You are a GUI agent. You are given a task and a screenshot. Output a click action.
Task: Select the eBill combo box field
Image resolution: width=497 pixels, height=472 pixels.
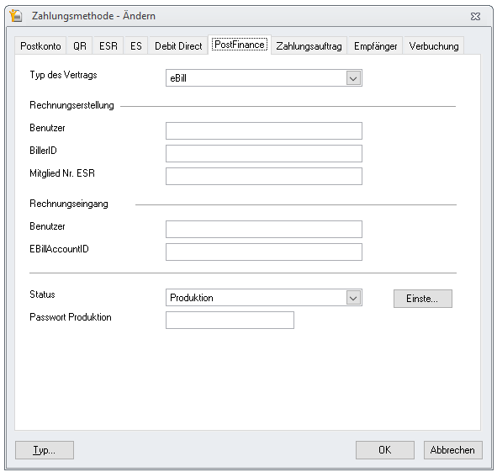[x=264, y=78]
